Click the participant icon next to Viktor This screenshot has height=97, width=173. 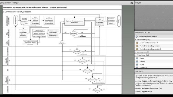click(137, 58)
